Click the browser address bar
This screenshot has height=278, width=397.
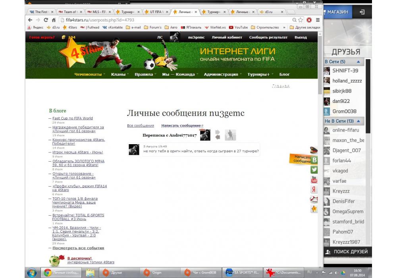tap(175, 20)
